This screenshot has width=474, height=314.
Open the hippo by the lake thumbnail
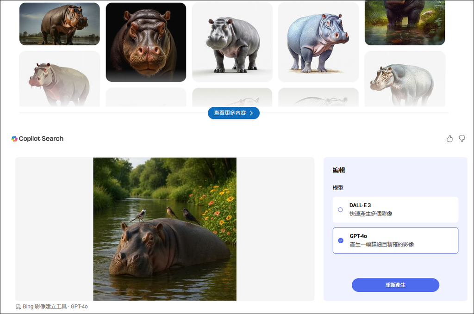(59, 24)
